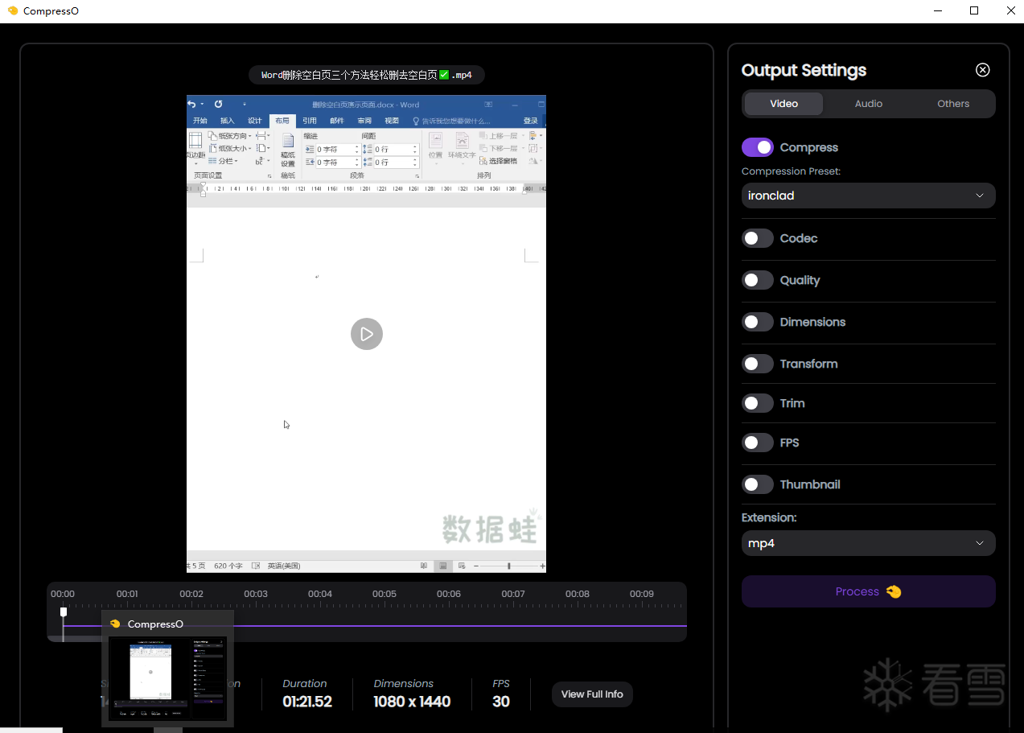Click the CompressO logo in title bar
Viewport: 1024px width, 733px height.
tap(12, 11)
